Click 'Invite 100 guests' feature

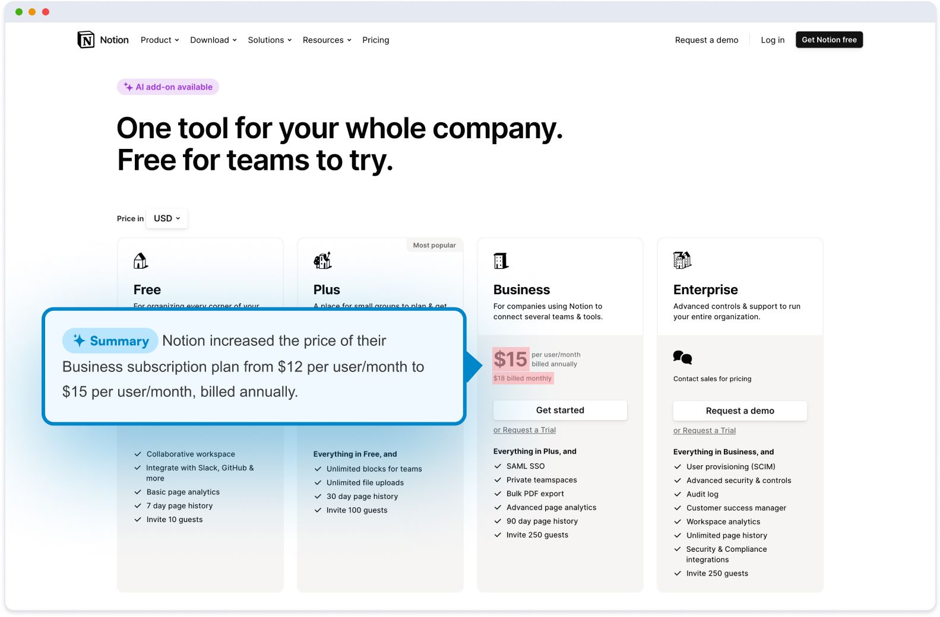pos(357,510)
